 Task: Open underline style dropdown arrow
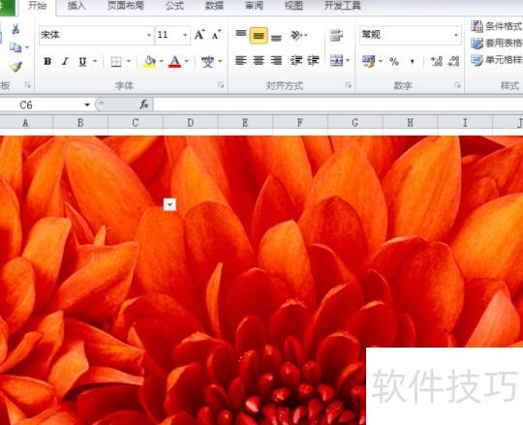click(x=95, y=61)
